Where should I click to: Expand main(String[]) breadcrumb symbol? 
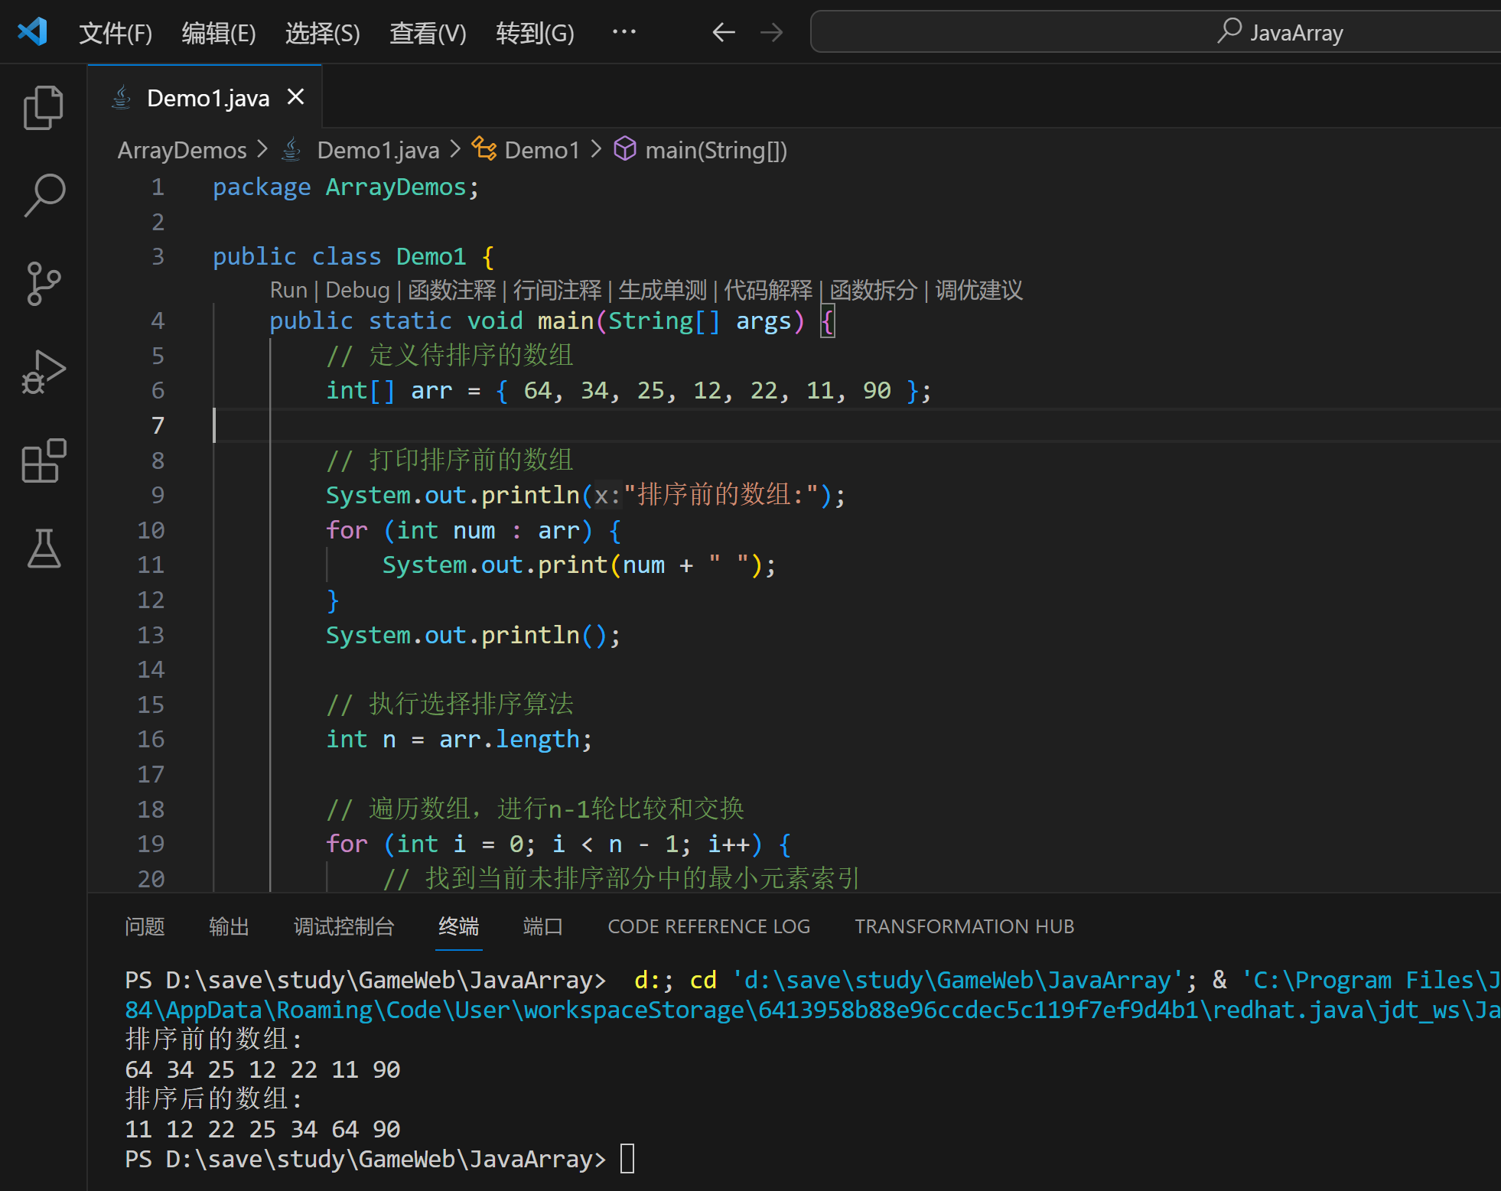(x=715, y=150)
